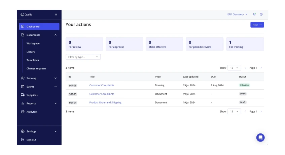285x155 pixels.
Task: Go to previous page in top pagination
Action: coord(245,68)
